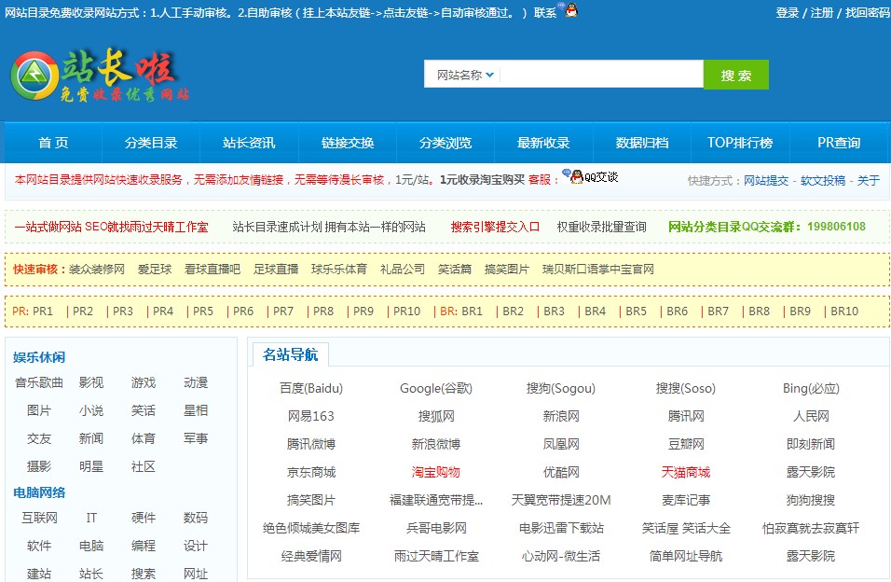Open the PR查询 navigation item

tap(837, 141)
